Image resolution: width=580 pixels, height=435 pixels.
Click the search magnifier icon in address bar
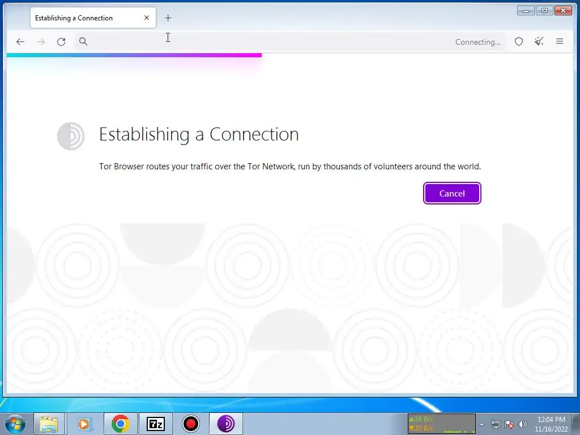click(x=83, y=41)
